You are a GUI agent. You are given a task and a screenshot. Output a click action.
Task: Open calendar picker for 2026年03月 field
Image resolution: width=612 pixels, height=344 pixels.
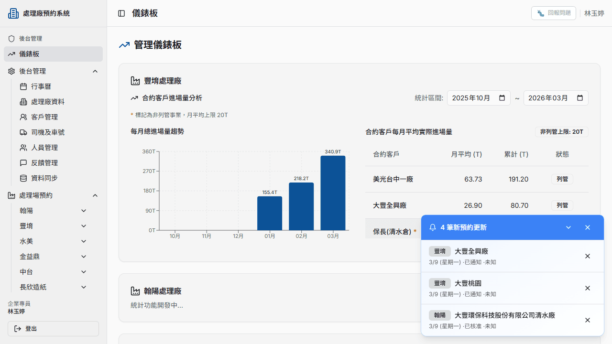coord(580,98)
